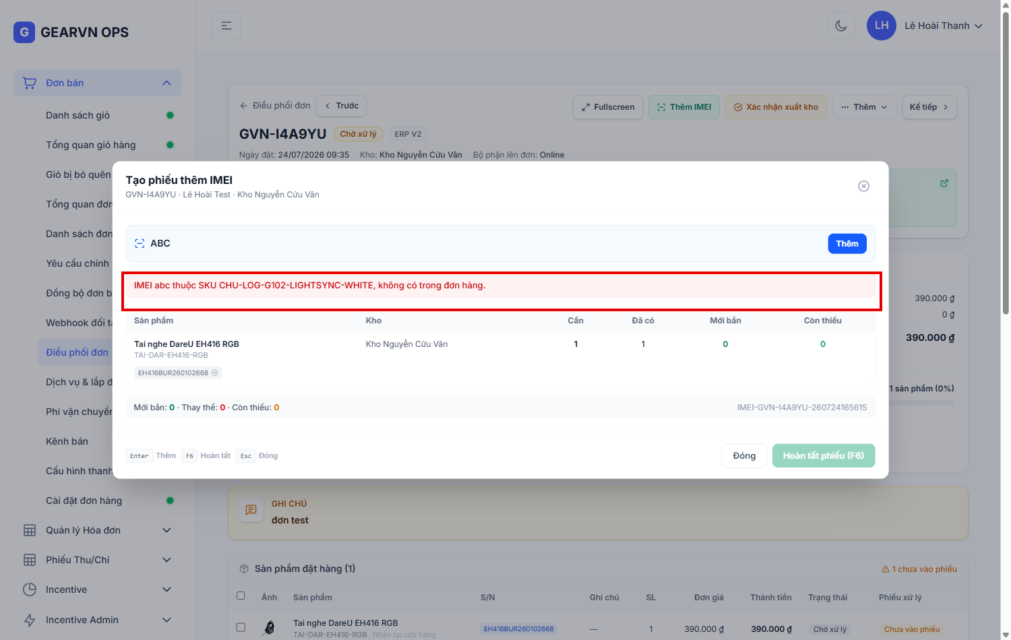This screenshot has height=640, width=1011.
Task: Open Điều phối đơn sidebar item
Action: click(x=77, y=352)
